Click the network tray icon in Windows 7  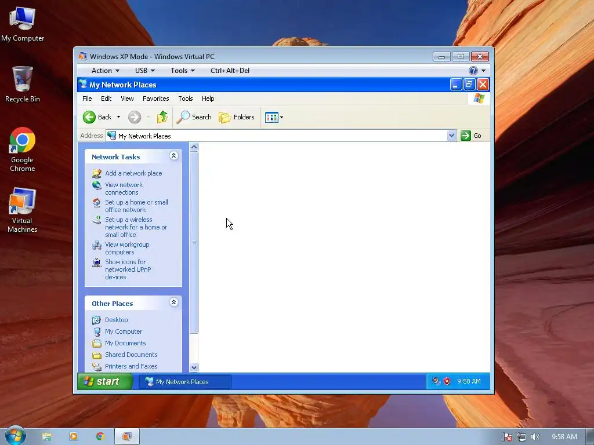(521, 437)
